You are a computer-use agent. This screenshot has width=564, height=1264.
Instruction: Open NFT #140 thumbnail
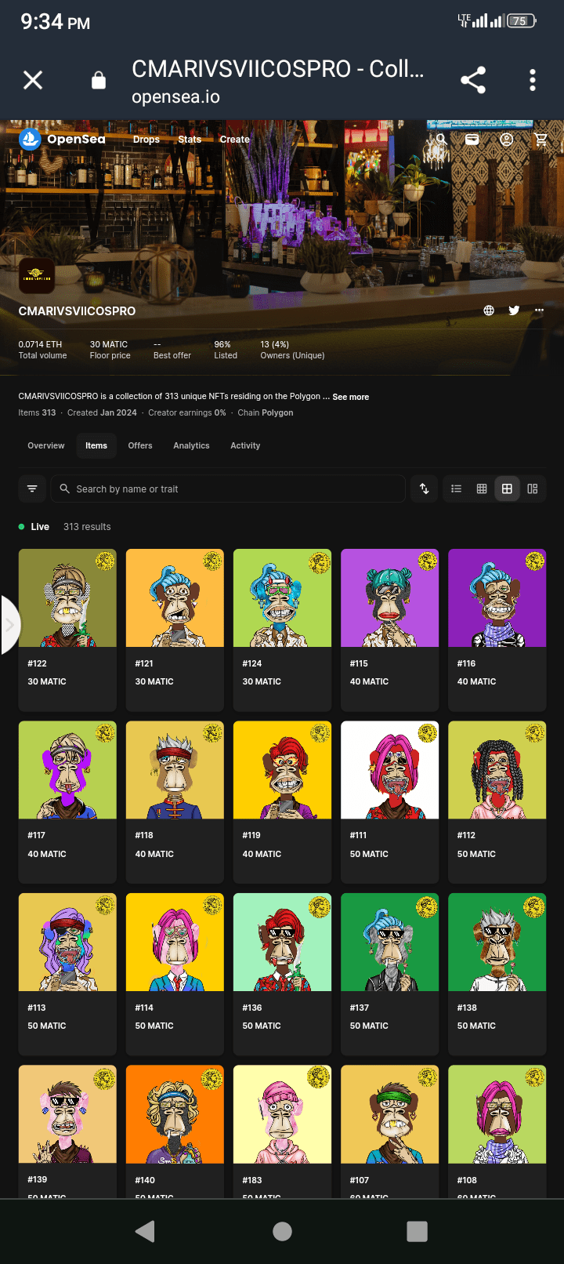pyautogui.click(x=175, y=1114)
